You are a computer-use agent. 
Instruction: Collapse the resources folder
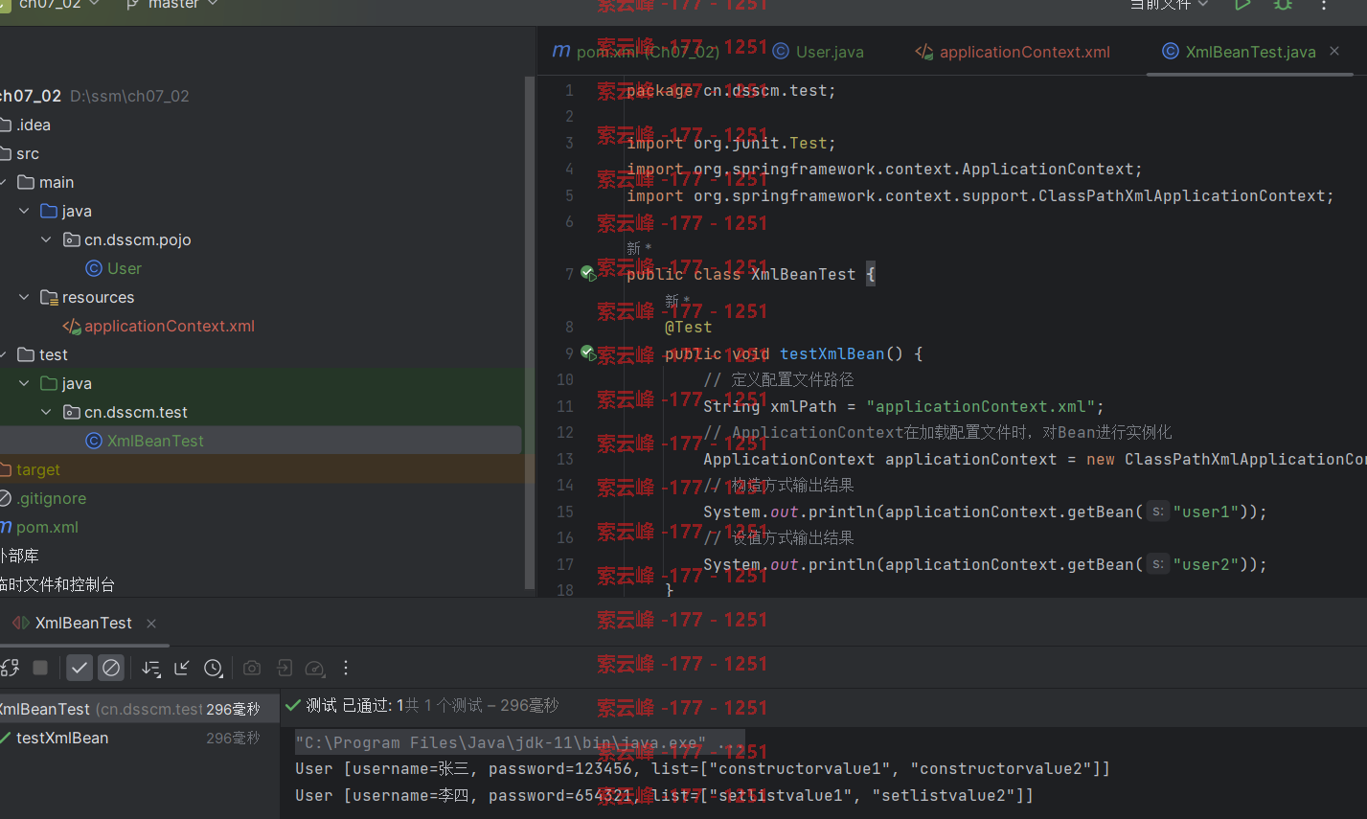point(24,297)
